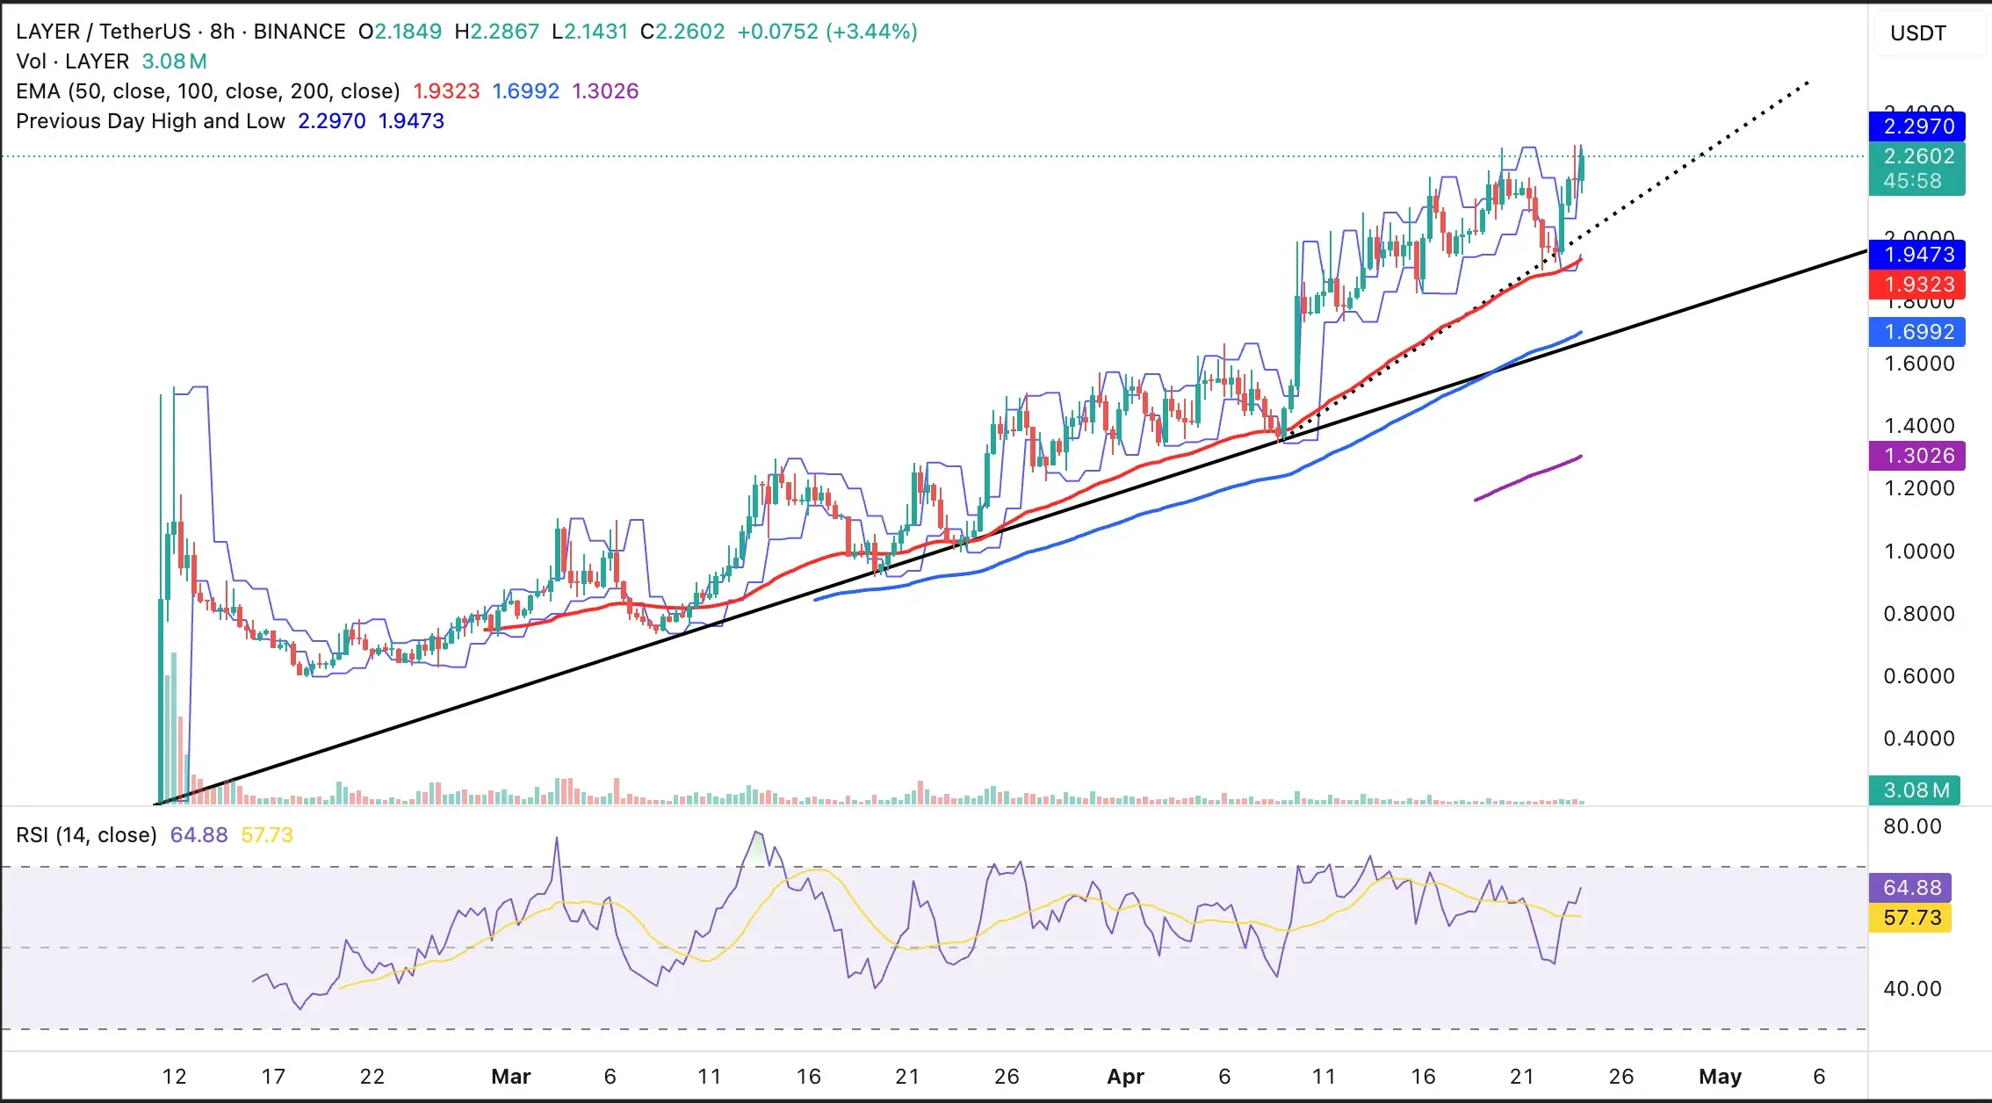
Task: Click the current price tag 2.2602 with countdown
Action: tap(1918, 168)
